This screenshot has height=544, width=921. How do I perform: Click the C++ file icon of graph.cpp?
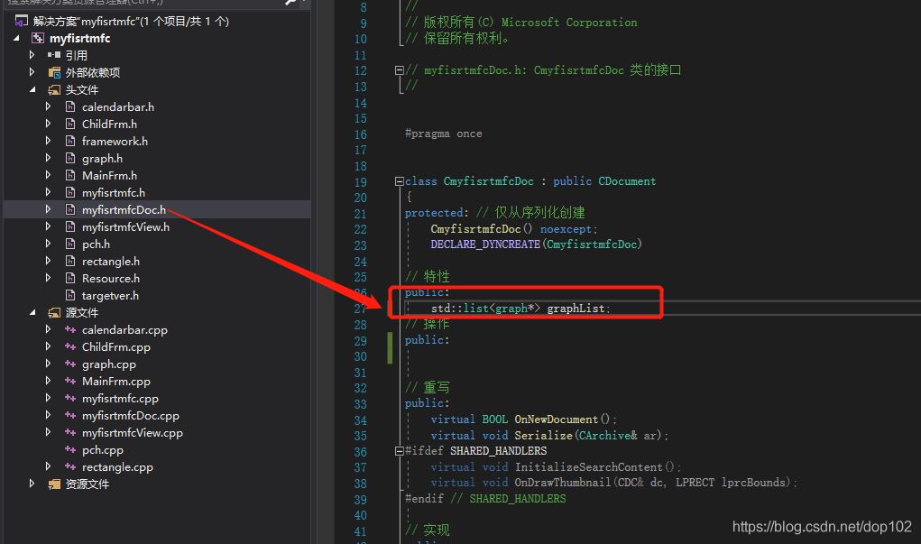pyautogui.click(x=70, y=364)
